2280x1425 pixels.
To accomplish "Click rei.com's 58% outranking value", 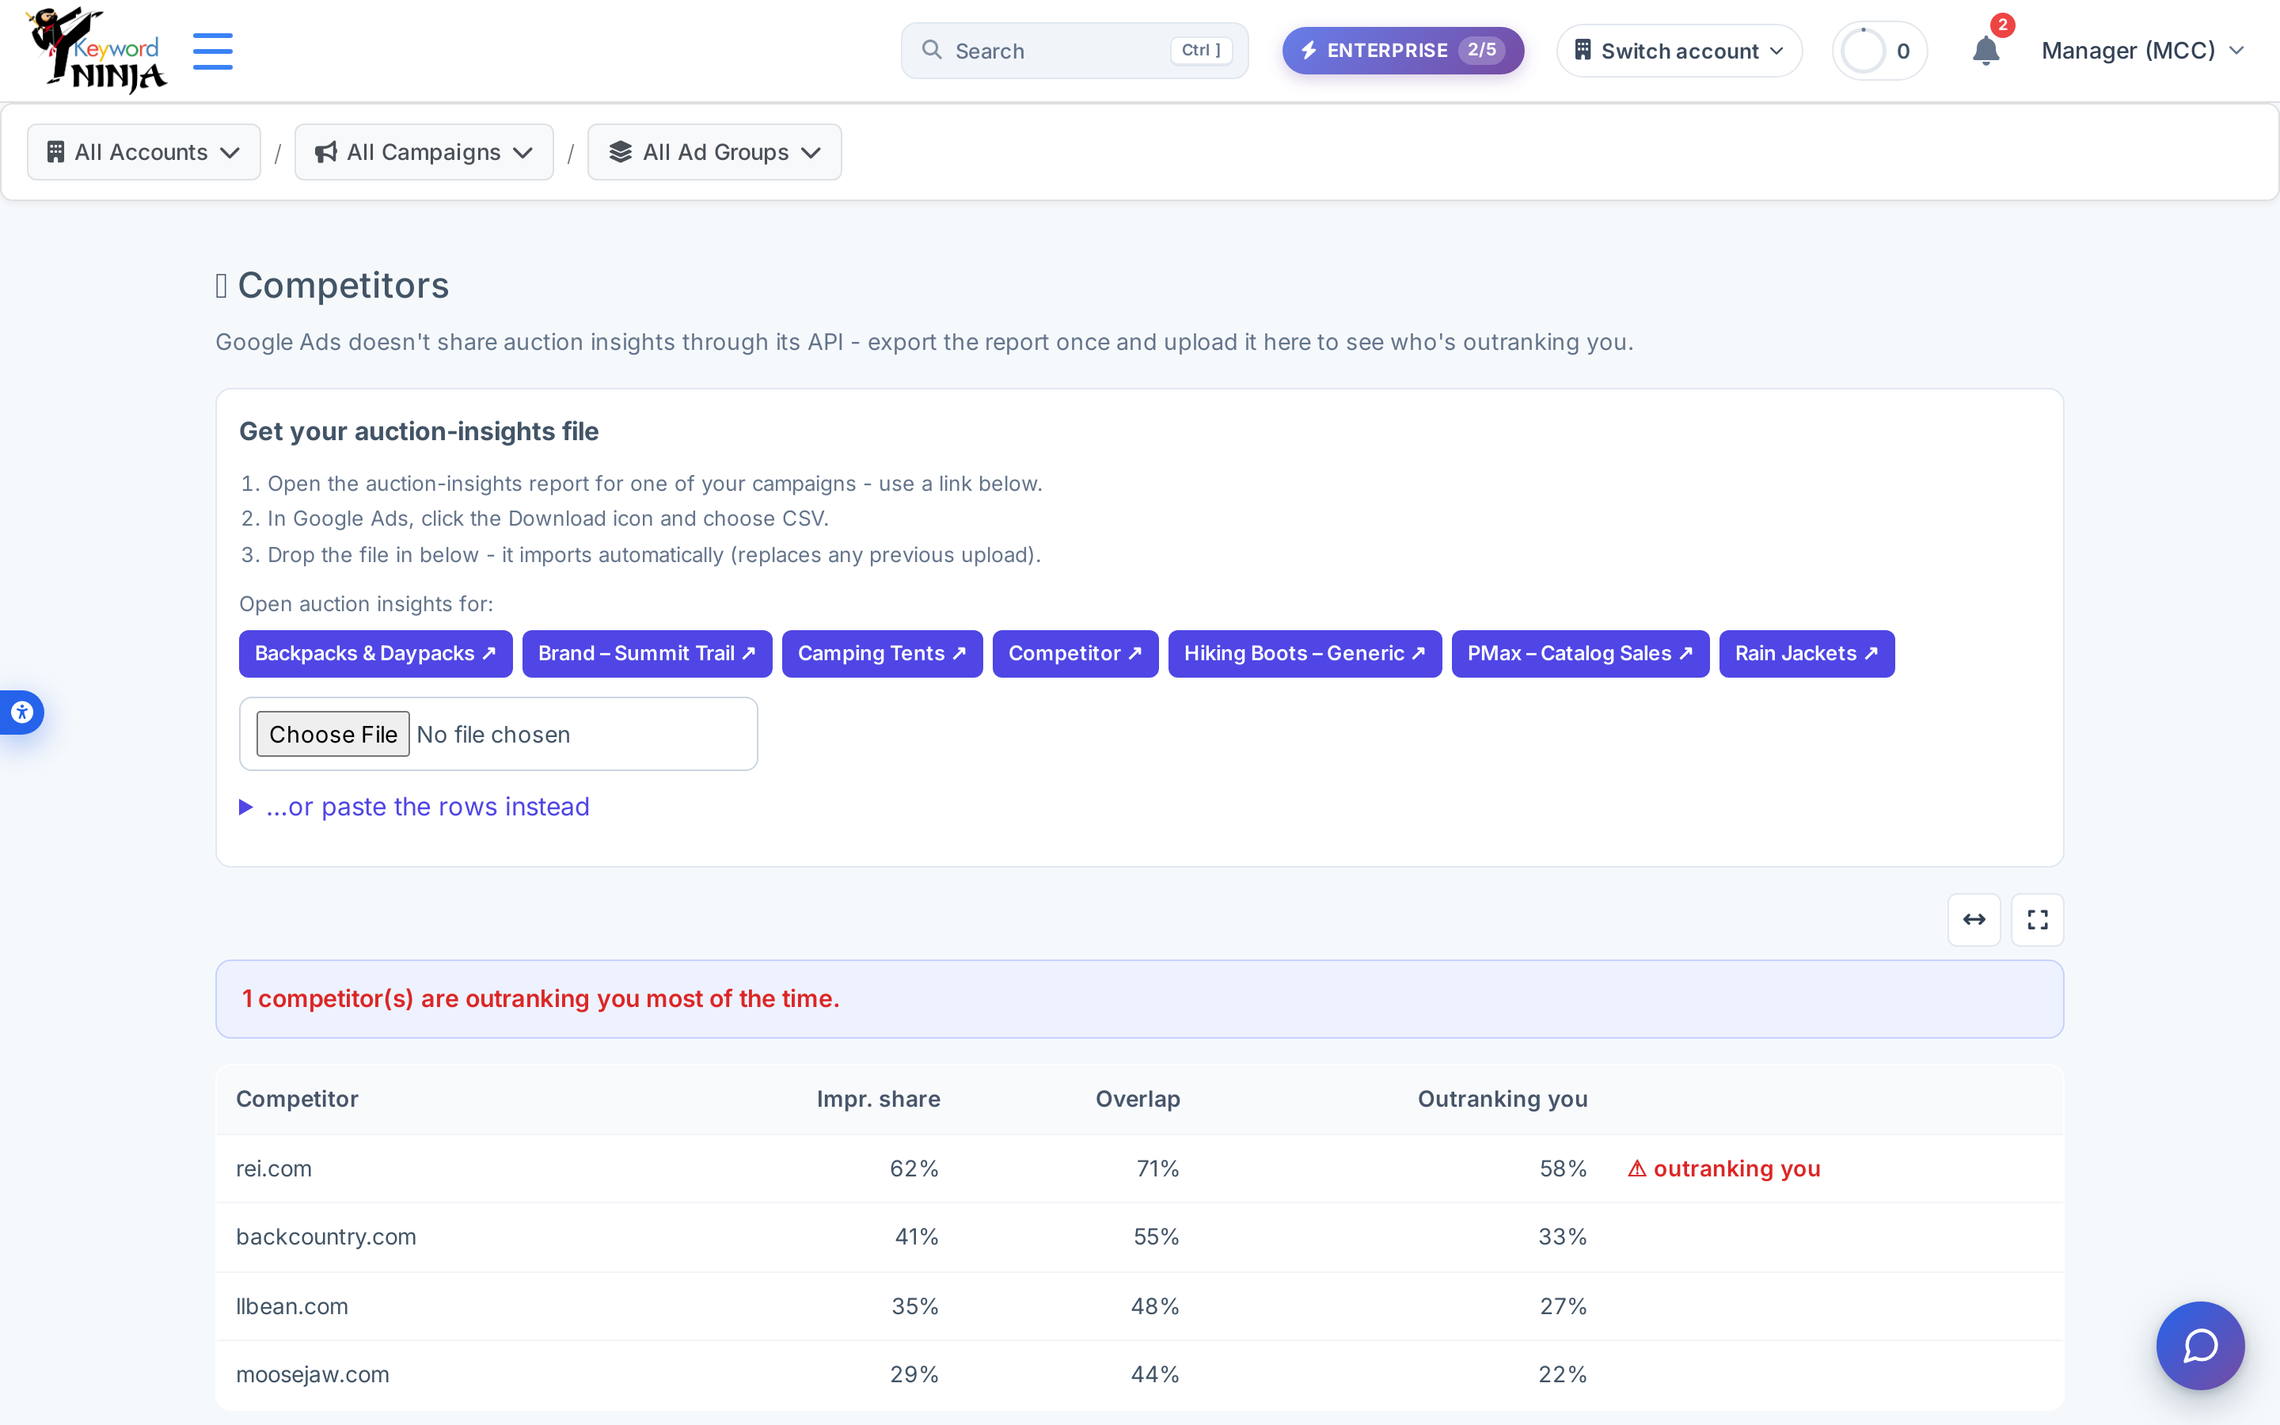I will click(1563, 1168).
